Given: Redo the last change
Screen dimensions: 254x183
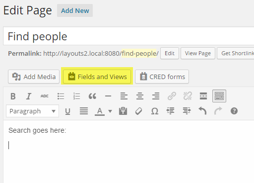Looking at the screenshot, I should click(x=218, y=111).
